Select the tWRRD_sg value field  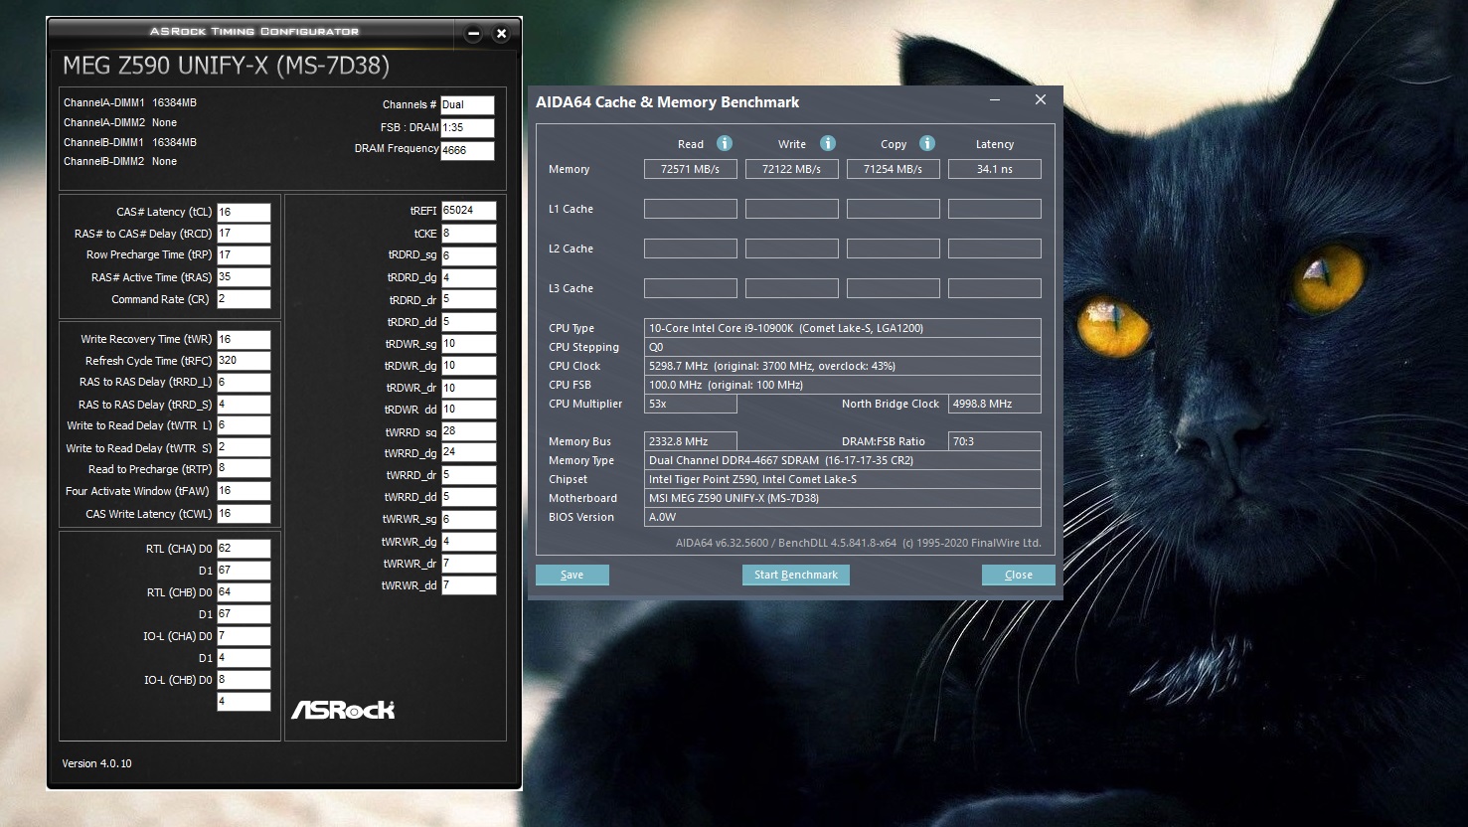468,431
